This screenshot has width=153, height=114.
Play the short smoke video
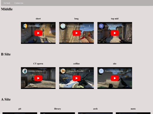click(x=38, y=33)
